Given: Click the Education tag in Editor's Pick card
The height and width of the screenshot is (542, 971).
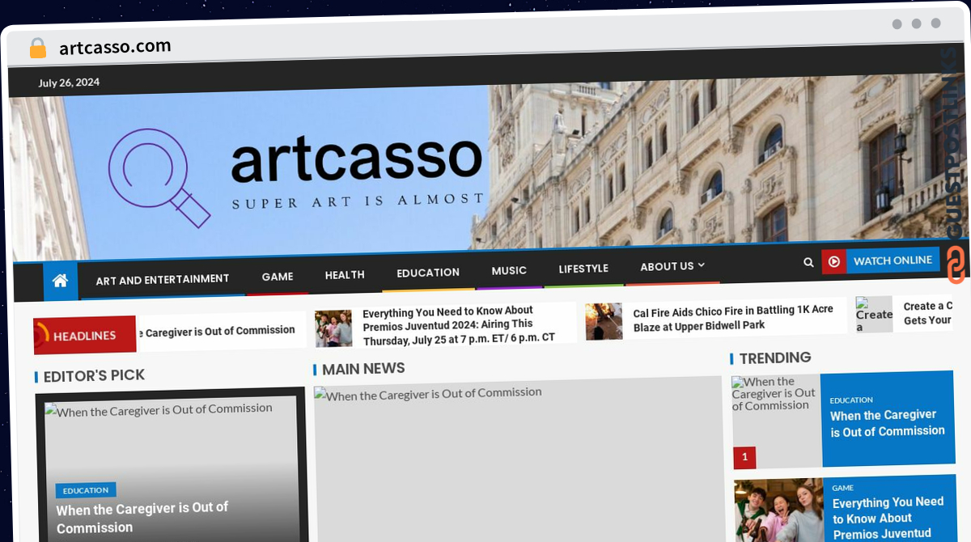Looking at the screenshot, I should coord(86,490).
